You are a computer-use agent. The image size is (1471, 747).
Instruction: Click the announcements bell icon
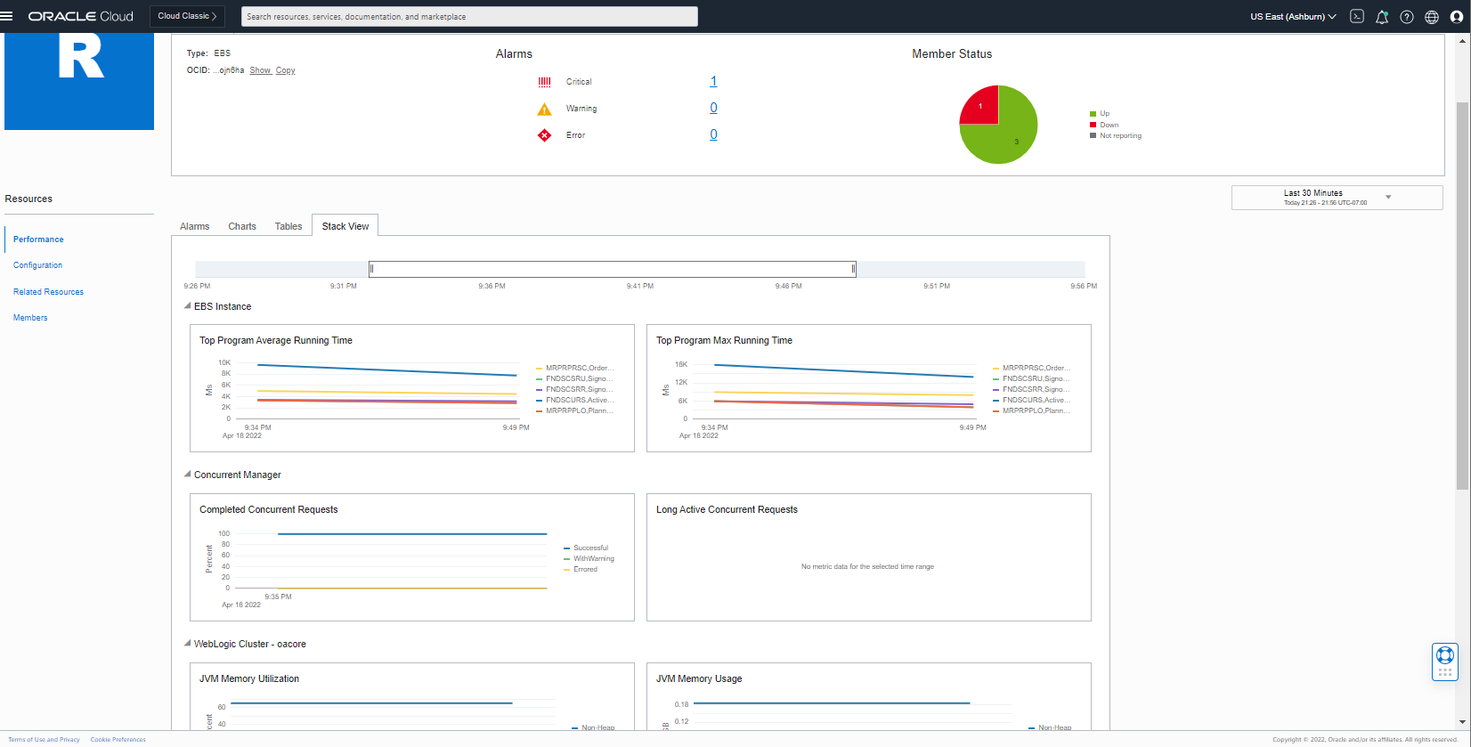(1382, 17)
